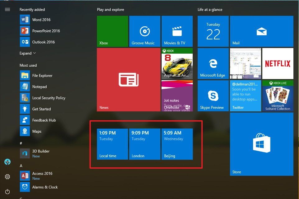Launch the Store tile

click(261, 144)
